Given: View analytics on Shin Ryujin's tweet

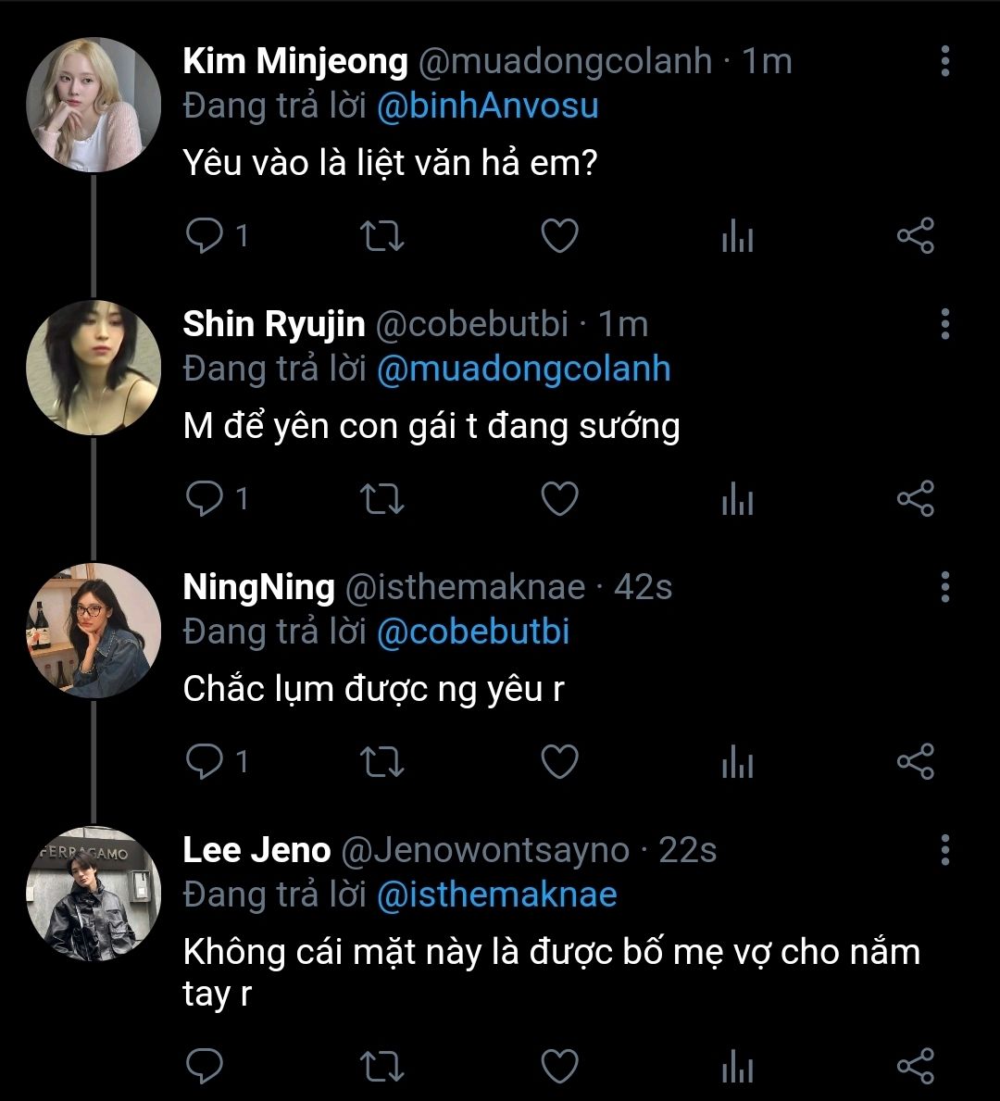Looking at the screenshot, I should [737, 500].
